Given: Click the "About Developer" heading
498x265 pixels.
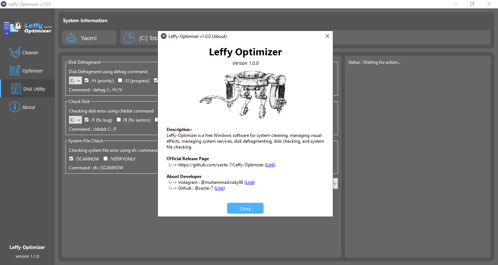Looking at the screenshot, I should [x=184, y=177].
